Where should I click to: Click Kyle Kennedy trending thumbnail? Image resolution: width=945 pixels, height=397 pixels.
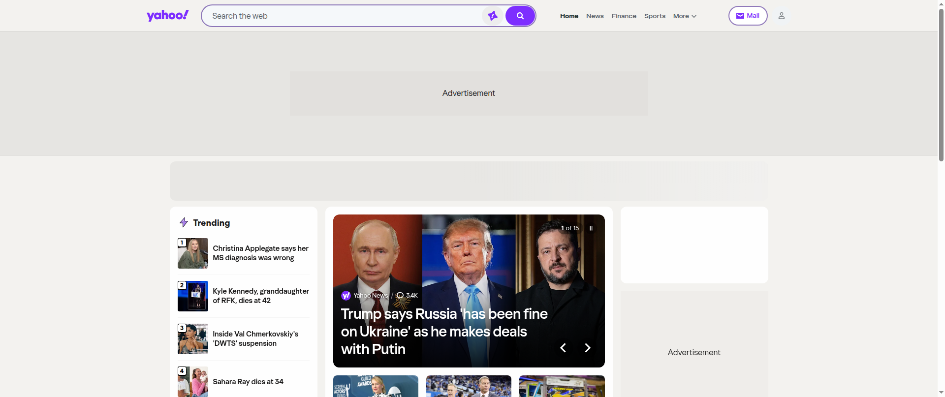193,296
